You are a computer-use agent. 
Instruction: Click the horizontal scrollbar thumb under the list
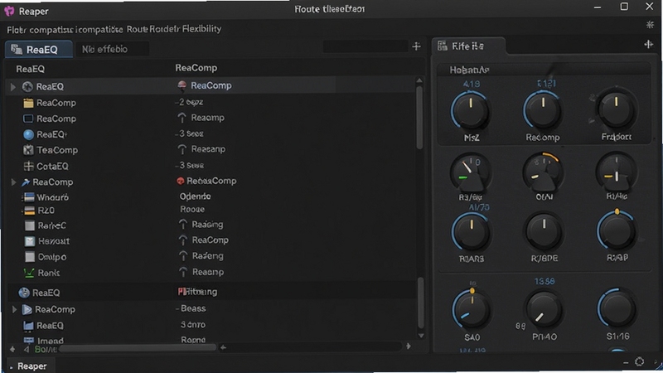[x=138, y=348]
